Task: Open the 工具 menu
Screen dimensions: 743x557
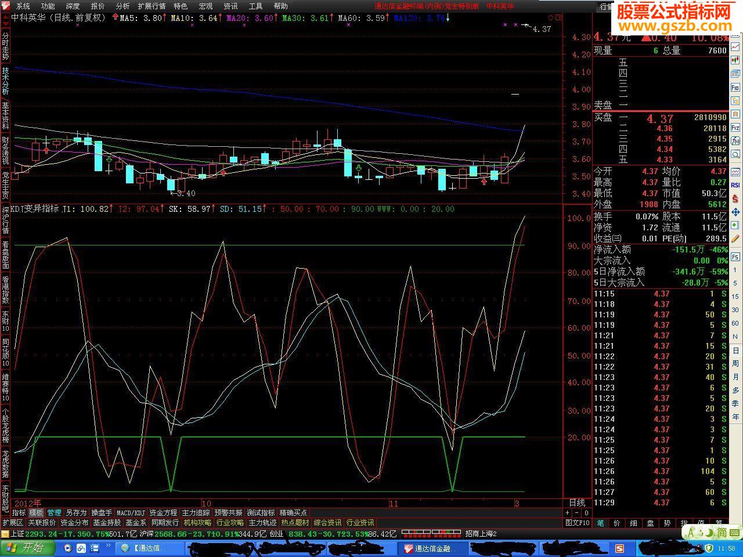Action: [255, 6]
